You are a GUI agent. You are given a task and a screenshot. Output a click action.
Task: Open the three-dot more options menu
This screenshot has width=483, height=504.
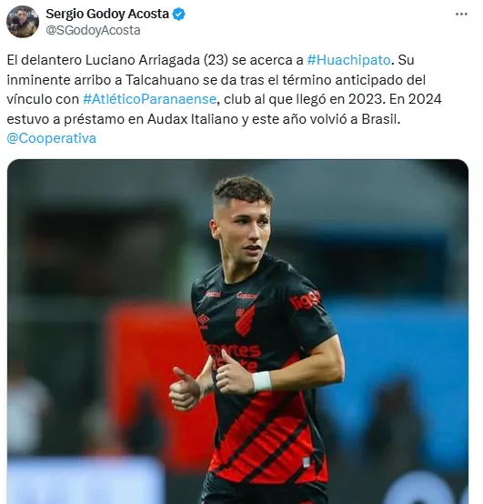pos(461,15)
